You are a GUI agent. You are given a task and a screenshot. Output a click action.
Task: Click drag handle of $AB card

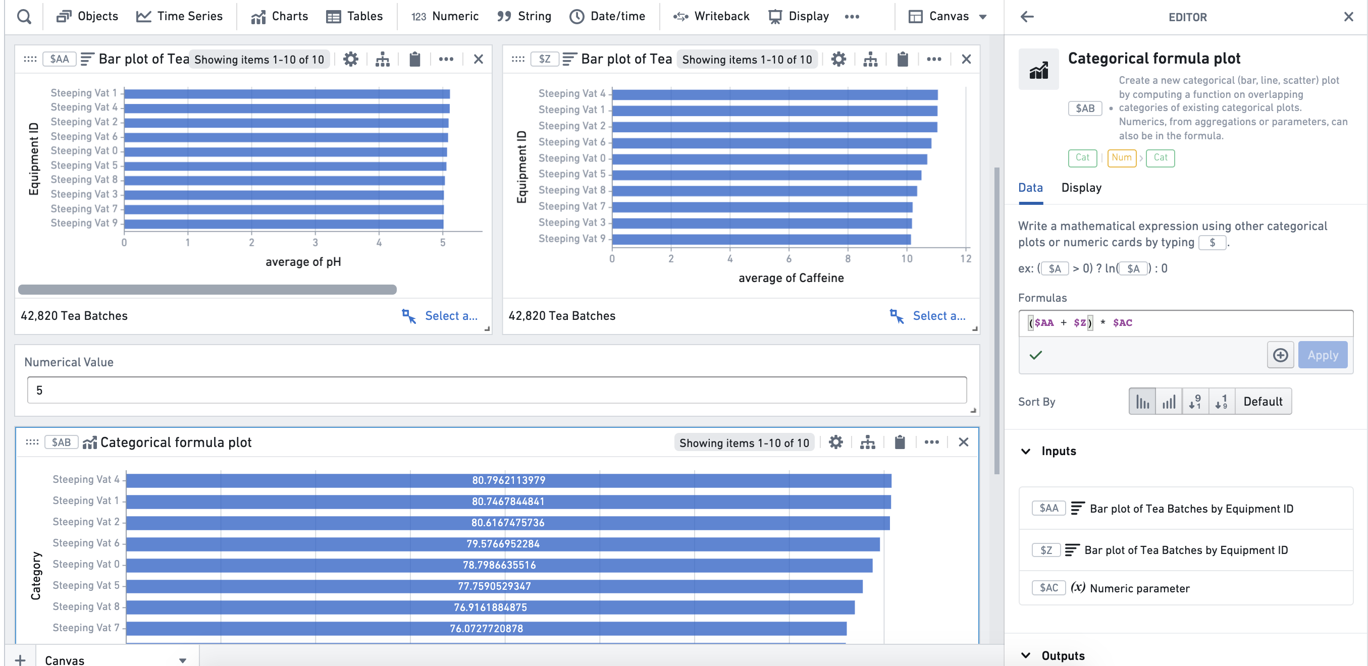(x=32, y=442)
